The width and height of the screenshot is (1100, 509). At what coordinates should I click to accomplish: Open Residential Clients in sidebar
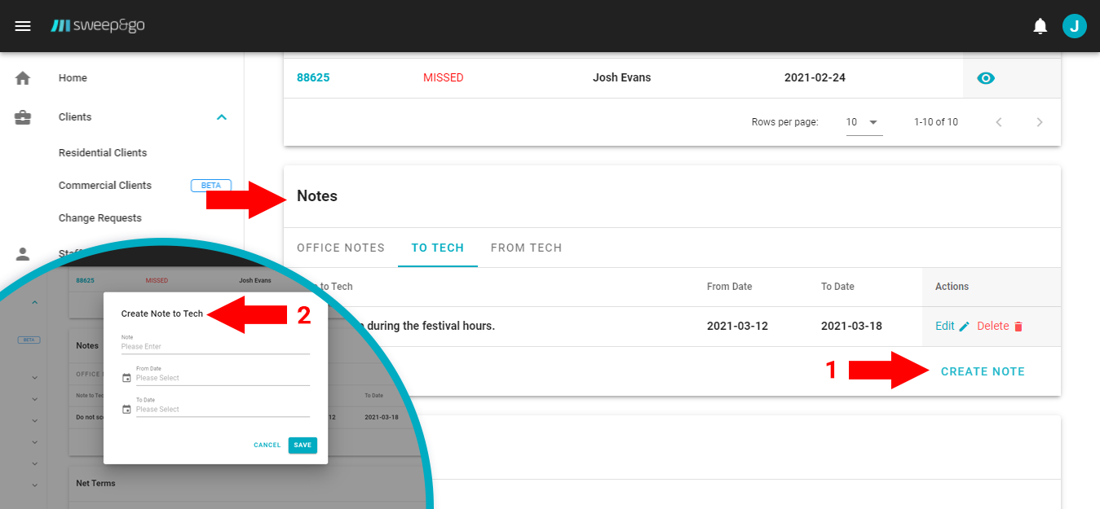click(103, 153)
